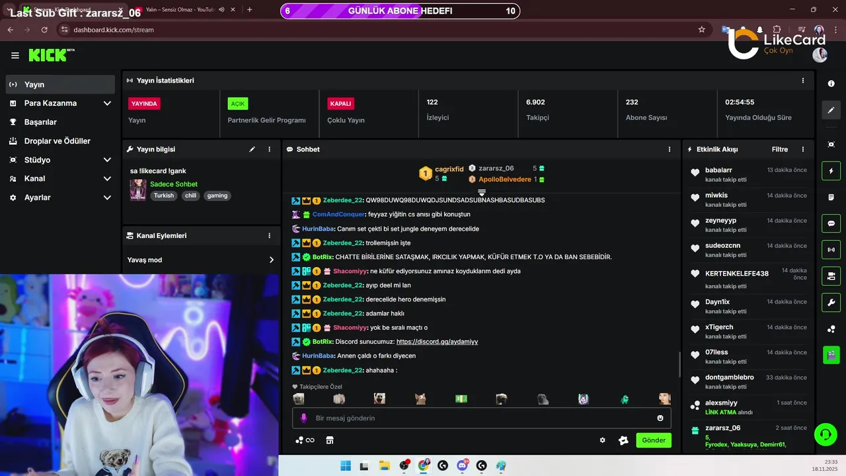Screen dimensions: 846x476
Task: Toggle chat bubble widget in right toolbar
Action: 831,223
